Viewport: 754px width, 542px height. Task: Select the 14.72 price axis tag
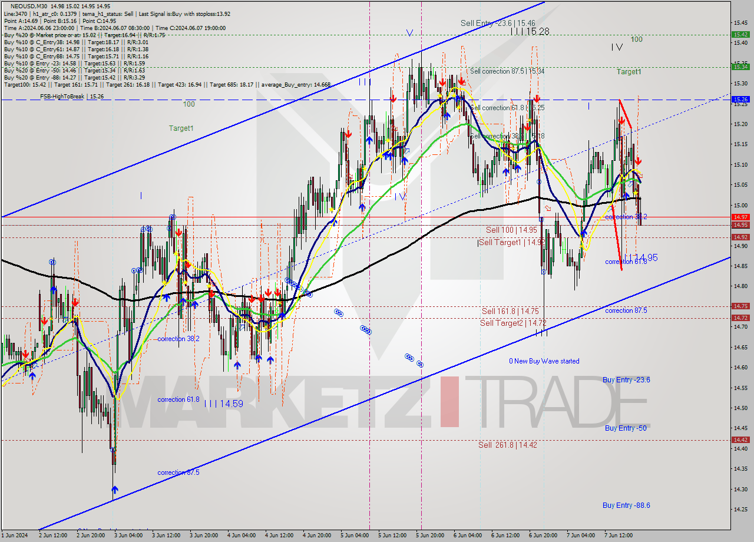click(x=740, y=318)
